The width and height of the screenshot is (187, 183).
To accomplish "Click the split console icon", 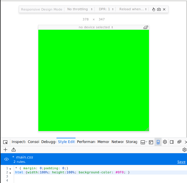I will [151, 142].
